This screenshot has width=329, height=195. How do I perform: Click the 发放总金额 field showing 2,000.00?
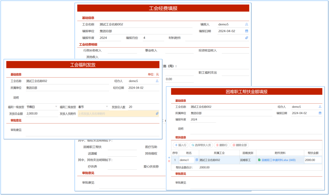click(42, 114)
